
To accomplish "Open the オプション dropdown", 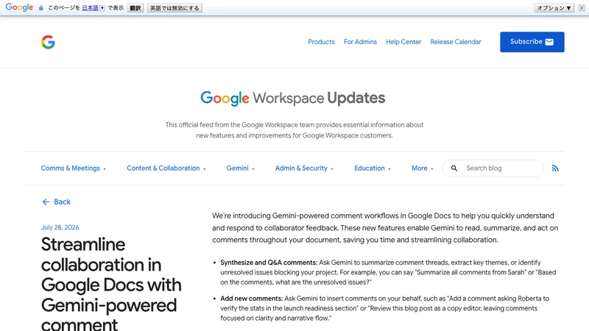I will click(x=554, y=8).
